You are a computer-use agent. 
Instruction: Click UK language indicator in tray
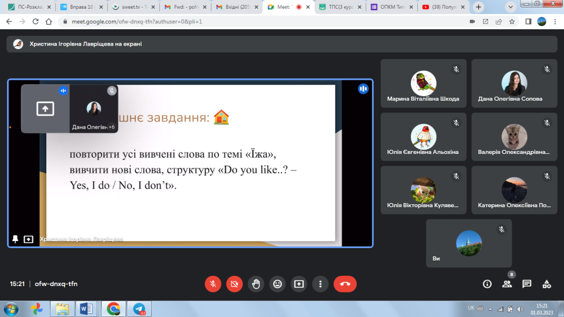[471, 308]
